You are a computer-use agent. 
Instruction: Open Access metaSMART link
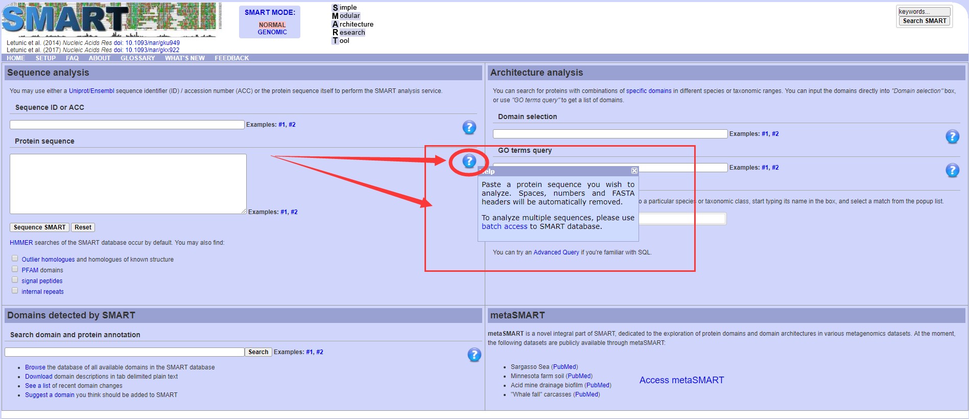tap(681, 380)
